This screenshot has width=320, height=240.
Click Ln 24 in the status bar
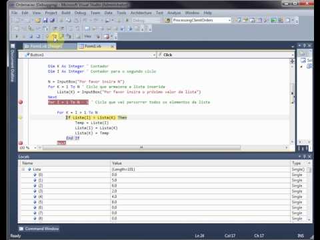(199, 236)
